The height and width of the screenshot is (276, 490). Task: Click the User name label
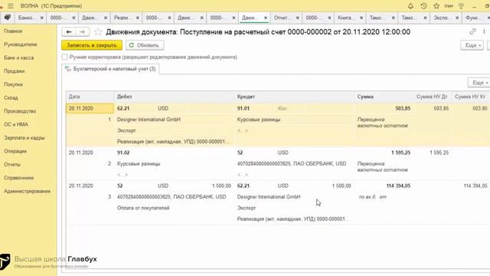449,6
